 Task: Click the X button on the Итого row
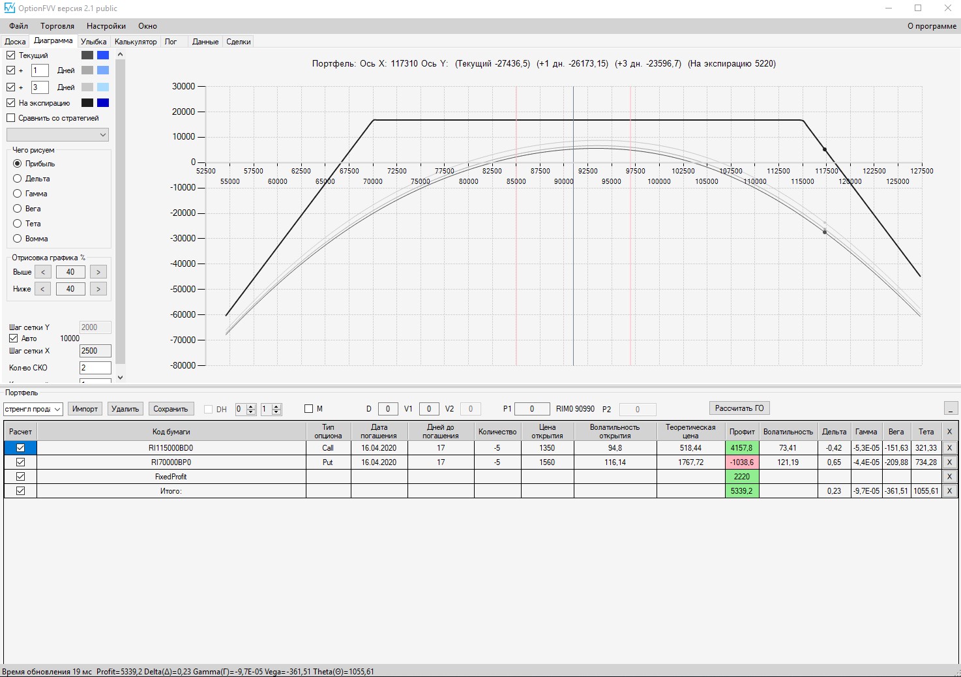[x=949, y=491]
